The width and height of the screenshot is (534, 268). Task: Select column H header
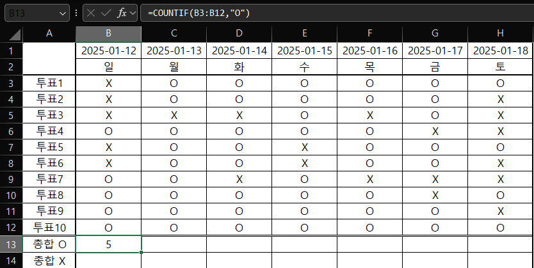pyautogui.click(x=500, y=33)
